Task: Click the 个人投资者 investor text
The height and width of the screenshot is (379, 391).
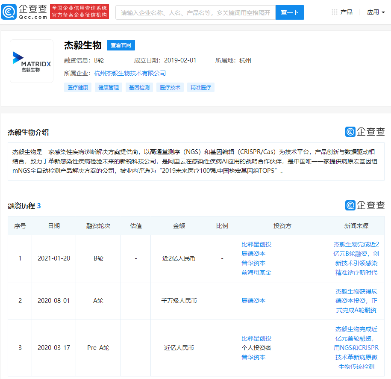Action: coord(256,348)
